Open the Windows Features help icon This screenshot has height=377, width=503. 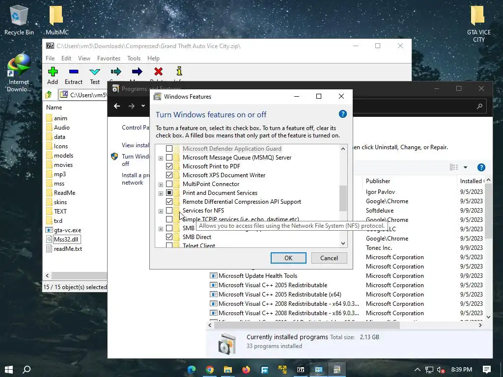[x=342, y=114]
